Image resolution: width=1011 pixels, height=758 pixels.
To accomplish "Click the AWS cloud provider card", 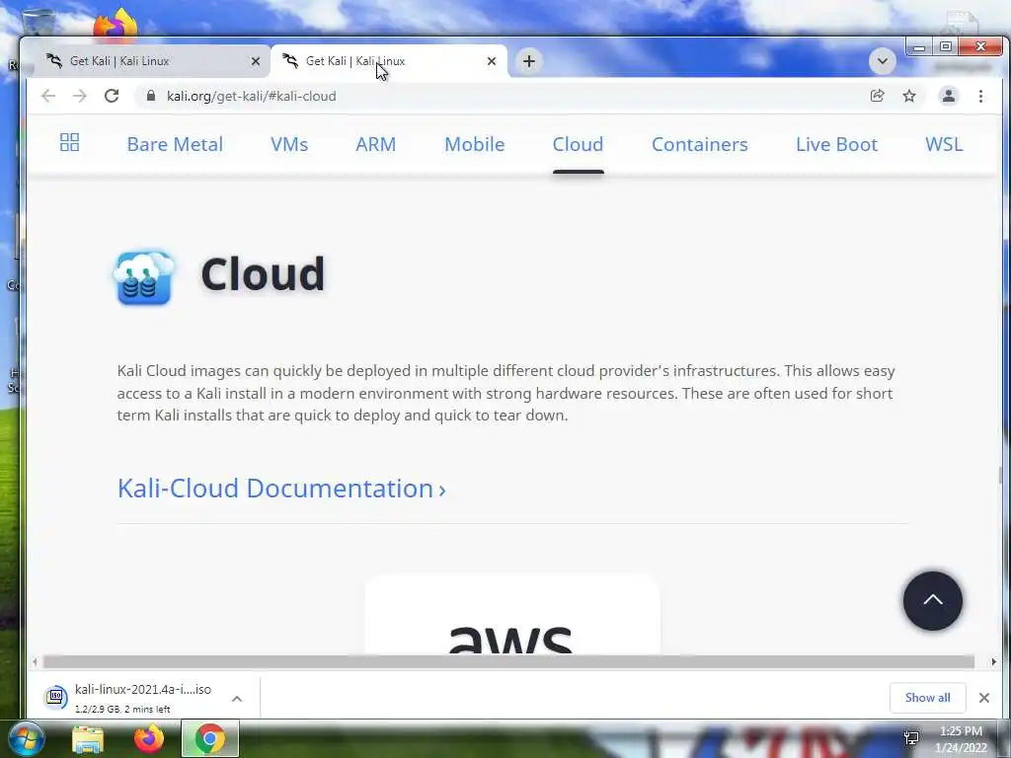I will tap(512, 614).
